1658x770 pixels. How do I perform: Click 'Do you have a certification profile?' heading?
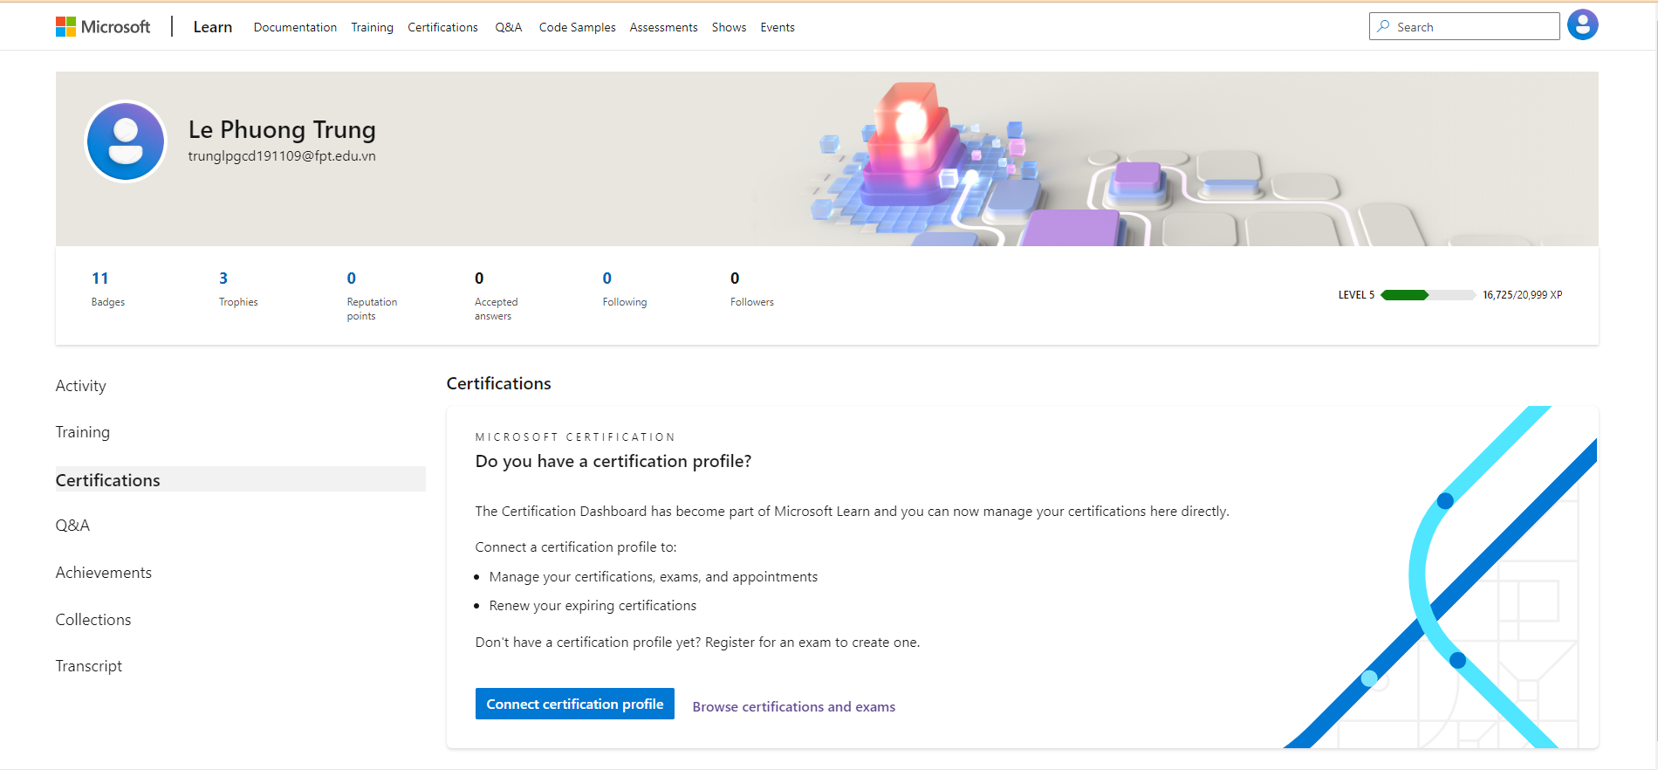click(x=613, y=461)
